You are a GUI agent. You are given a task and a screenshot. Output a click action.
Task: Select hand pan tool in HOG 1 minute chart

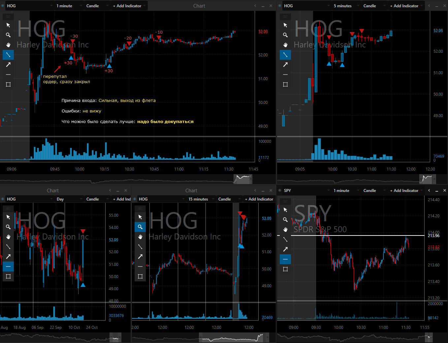pyautogui.click(x=8, y=45)
